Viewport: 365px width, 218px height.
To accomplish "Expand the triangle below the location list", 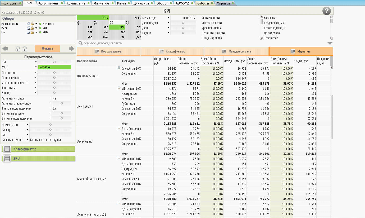I will (x=330, y=44).
